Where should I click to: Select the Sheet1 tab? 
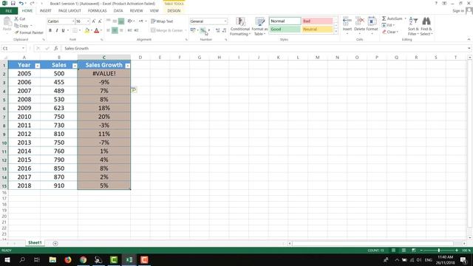click(x=35, y=243)
